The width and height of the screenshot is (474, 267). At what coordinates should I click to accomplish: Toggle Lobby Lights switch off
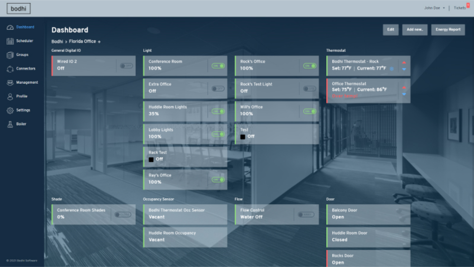tap(218, 135)
